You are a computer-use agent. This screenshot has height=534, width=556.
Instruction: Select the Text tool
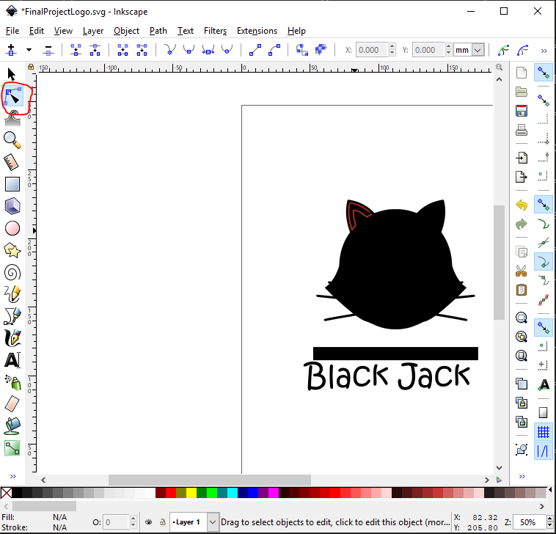coord(12,360)
